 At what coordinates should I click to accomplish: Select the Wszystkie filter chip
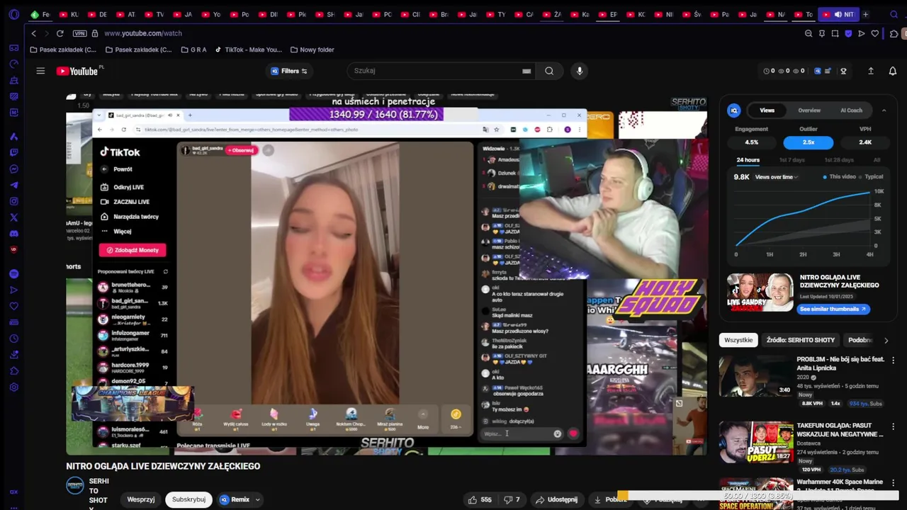point(738,340)
